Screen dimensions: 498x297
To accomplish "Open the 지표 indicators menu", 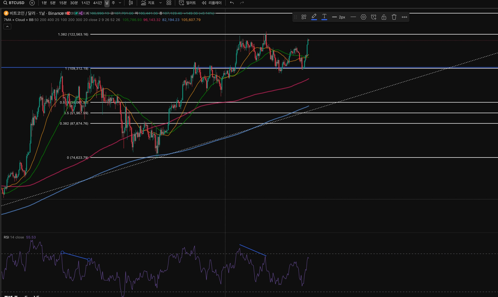I will 148,3.
